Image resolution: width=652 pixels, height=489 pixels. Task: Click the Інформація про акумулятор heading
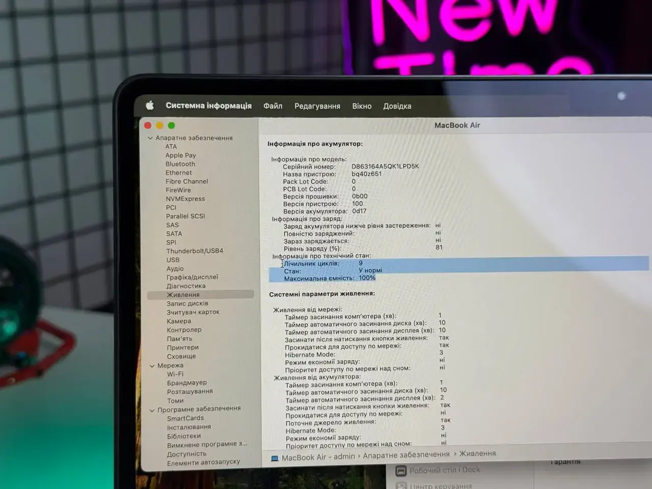point(315,144)
